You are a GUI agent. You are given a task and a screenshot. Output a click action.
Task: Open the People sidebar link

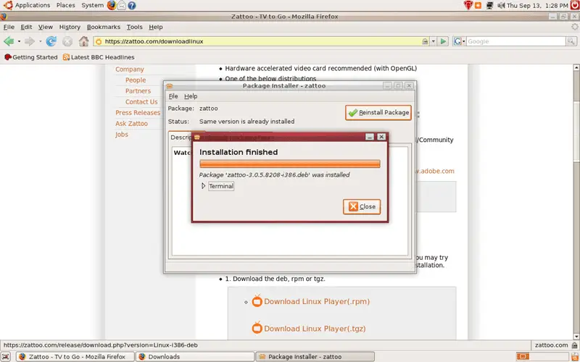(136, 80)
